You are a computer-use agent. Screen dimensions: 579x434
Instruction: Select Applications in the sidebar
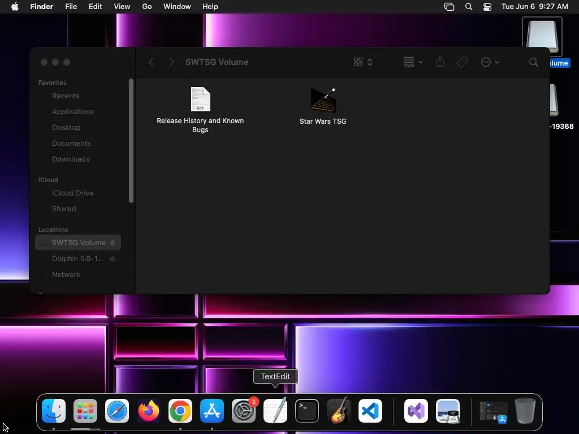[73, 112]
